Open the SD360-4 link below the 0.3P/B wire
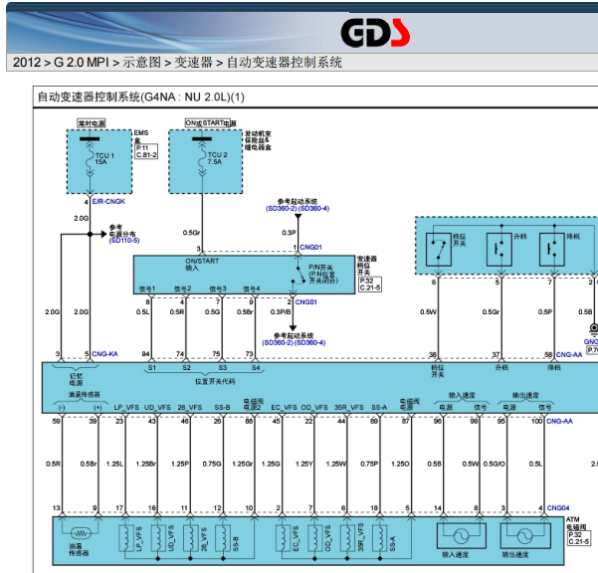Viewport: 598px width, 573px height. [309, 343]
